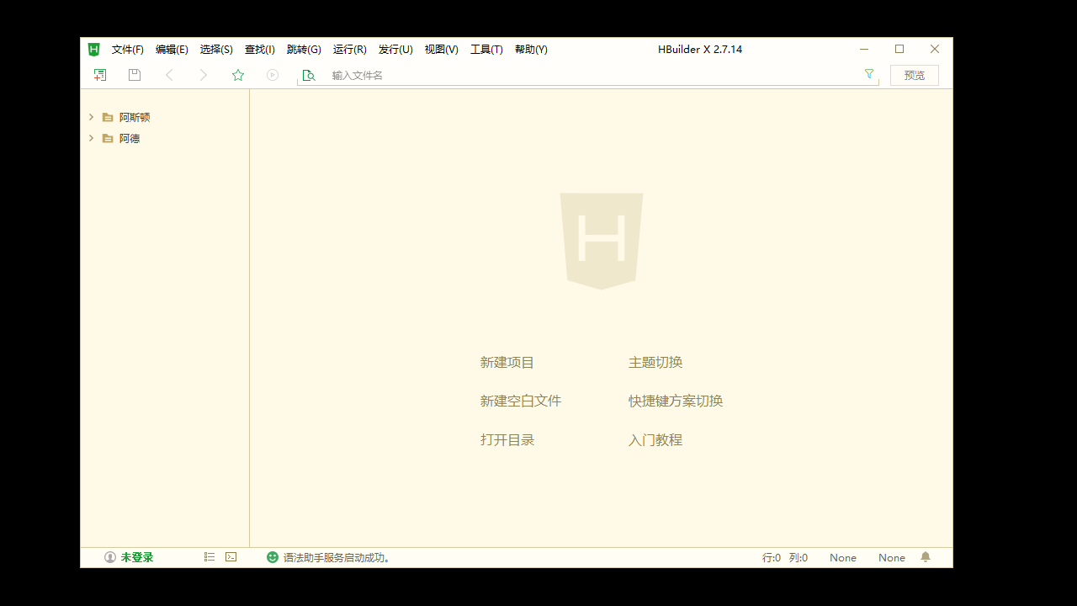Open the 工具(T) menu

point(486,50)
